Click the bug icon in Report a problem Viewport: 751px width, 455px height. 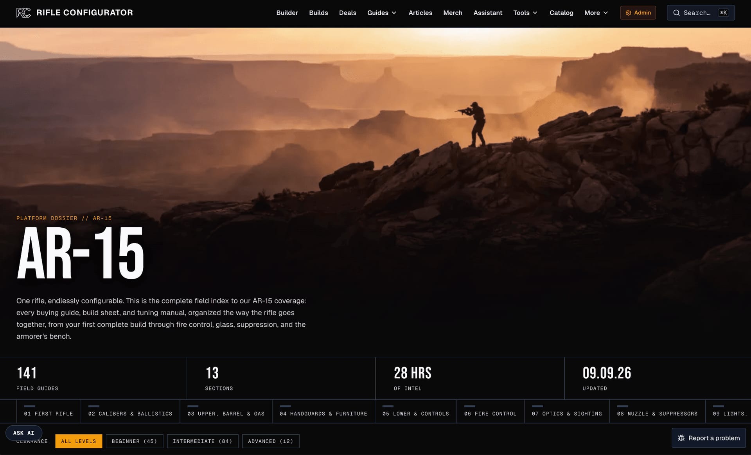tap(681, 438)
